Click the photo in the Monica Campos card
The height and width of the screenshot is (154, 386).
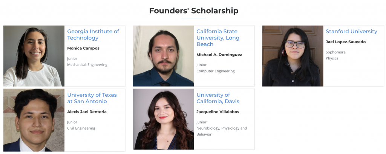pos(34,56)
